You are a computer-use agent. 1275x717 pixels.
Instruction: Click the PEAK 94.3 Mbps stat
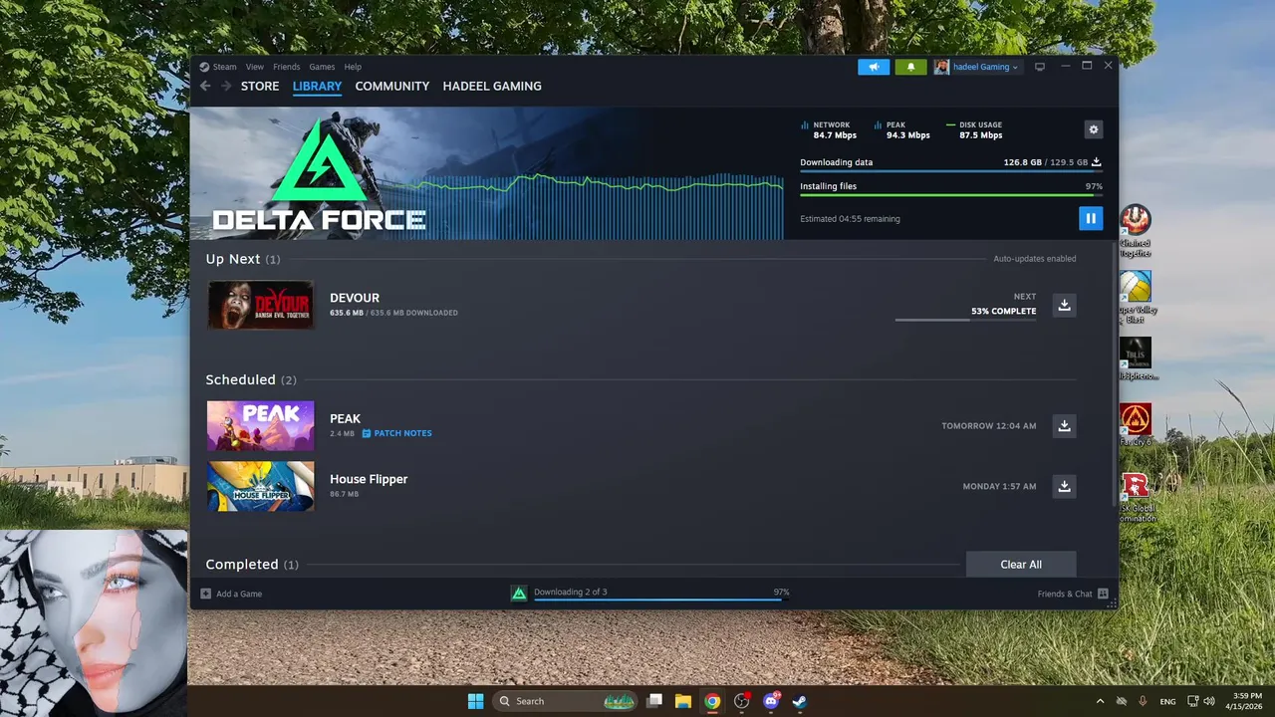point(902,129)
